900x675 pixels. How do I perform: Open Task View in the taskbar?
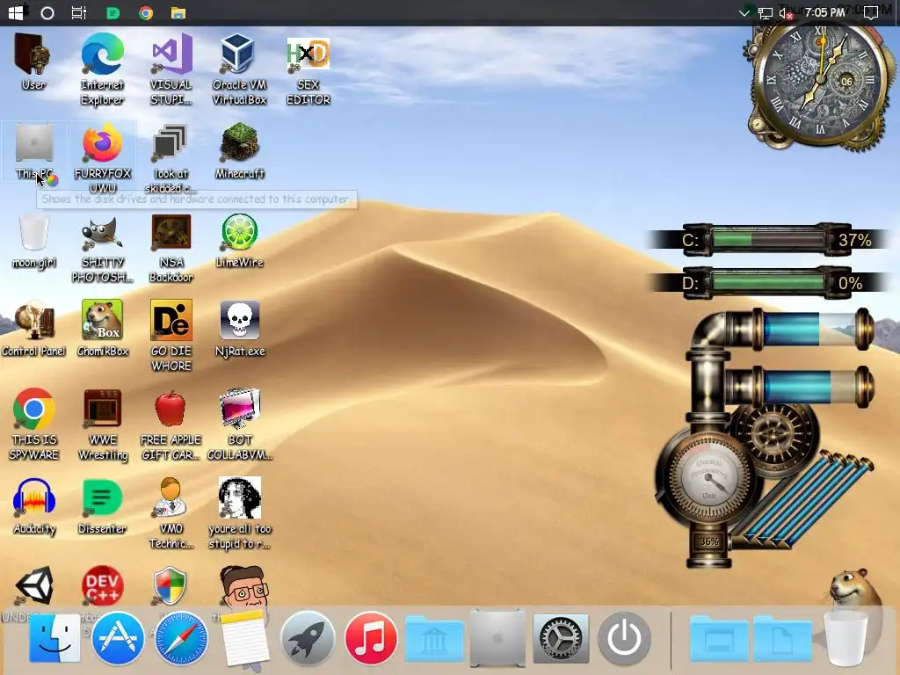(x=78, y=12)
